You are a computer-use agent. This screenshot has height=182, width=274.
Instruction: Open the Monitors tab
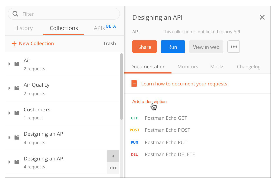point(188,67)
